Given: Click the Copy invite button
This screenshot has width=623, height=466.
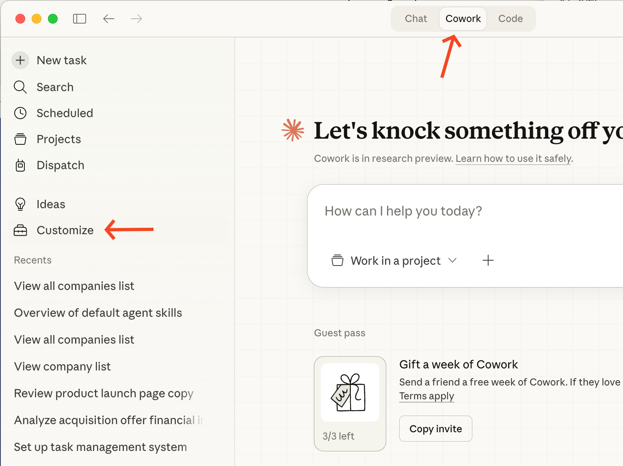Looking at the screenshot, I should 435,429.
